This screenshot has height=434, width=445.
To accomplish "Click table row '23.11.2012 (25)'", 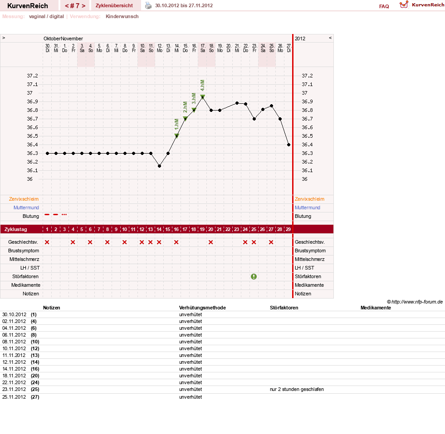I will point(222,389).
